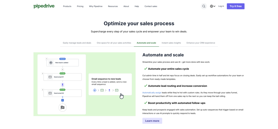The image size is (278, 129).
Task: Open the Resources navigation menu
Action: 113,6
